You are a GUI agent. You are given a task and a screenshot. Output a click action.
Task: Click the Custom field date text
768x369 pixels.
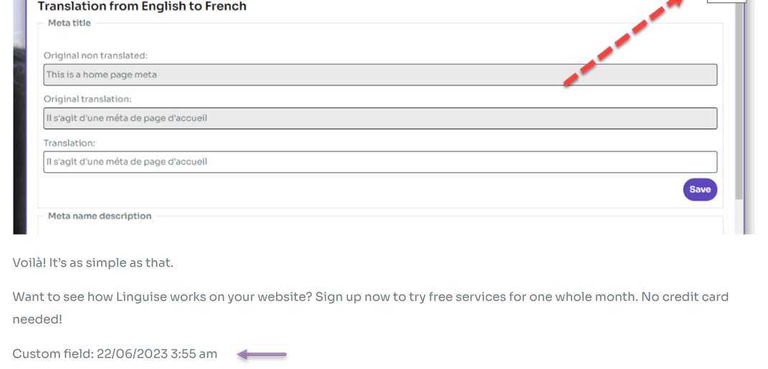[115, 355]
